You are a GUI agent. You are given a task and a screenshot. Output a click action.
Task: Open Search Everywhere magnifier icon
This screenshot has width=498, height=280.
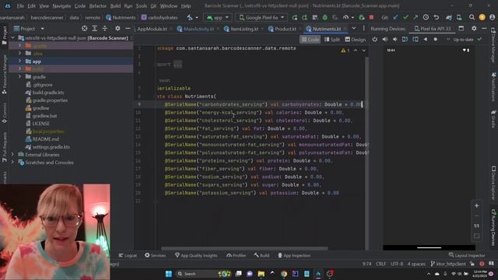coord(472,17)
